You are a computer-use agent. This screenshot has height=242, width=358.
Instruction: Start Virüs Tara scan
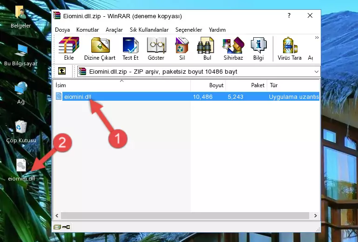(x=290, y=48)
